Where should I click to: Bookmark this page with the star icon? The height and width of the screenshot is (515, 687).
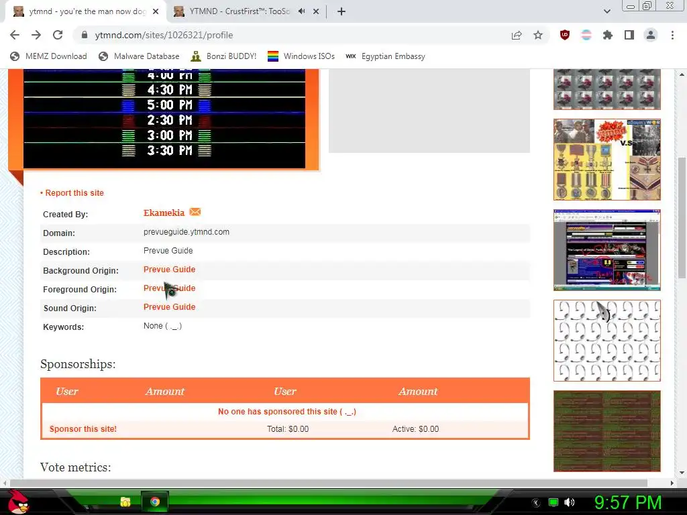pyautogui.click(x=538, y=35)
